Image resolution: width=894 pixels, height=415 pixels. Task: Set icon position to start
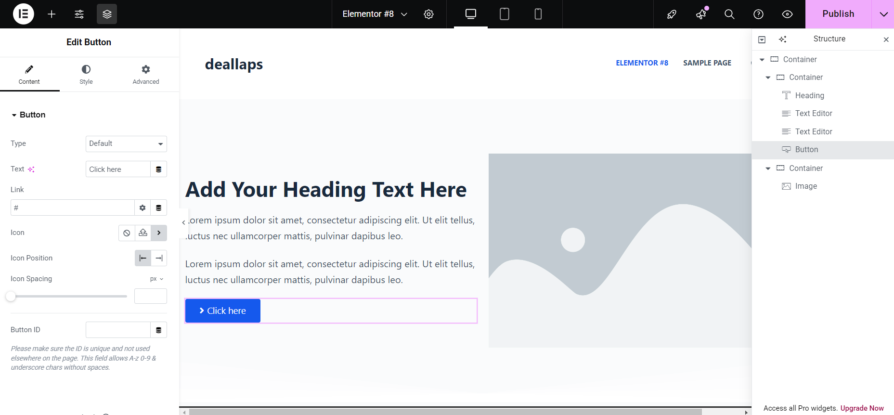(x=143, y=258)
